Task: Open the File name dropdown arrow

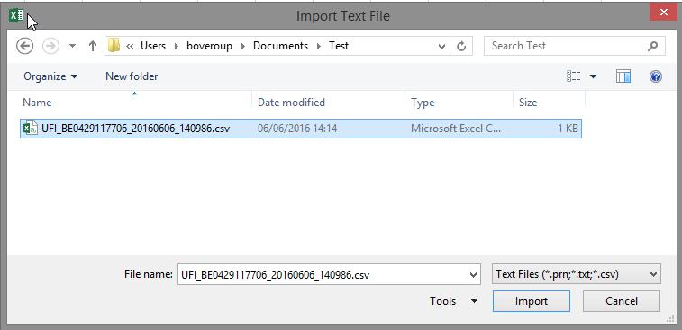Action: [473, 274]
